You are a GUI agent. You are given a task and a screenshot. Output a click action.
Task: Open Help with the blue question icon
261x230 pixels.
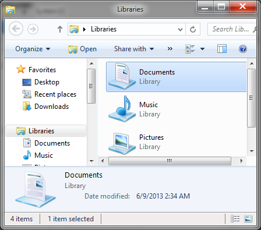point(243,49)
